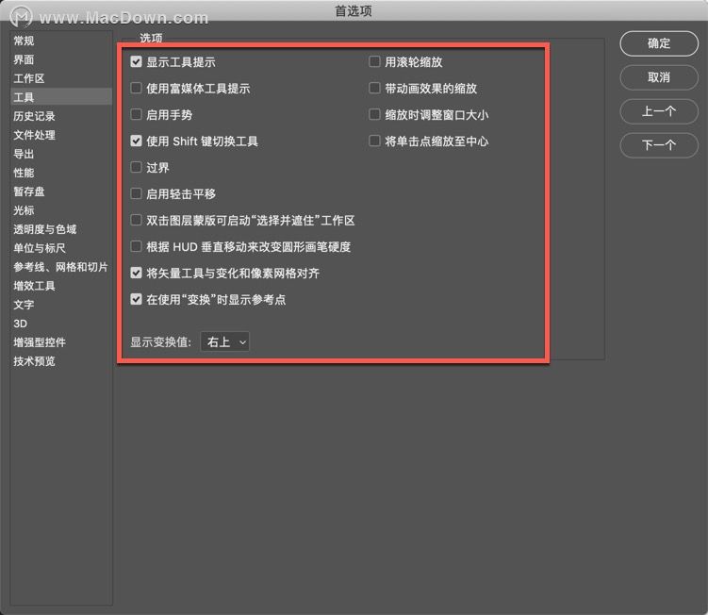Open 增效工具 preferences

click(x=61, y=286)
